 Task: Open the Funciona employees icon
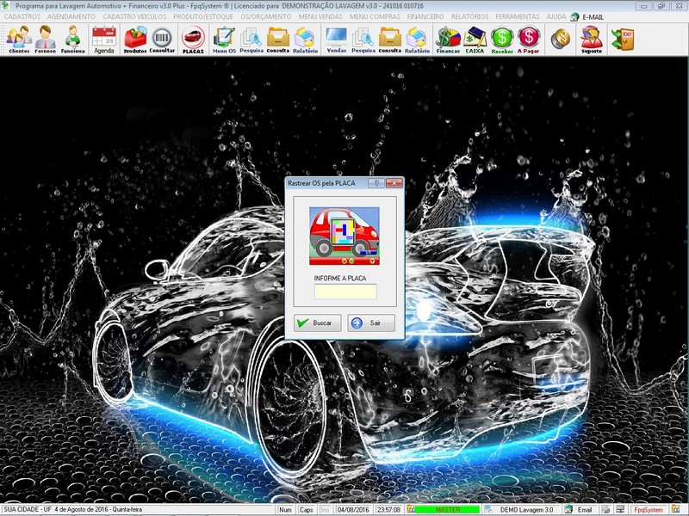point(72,40)
